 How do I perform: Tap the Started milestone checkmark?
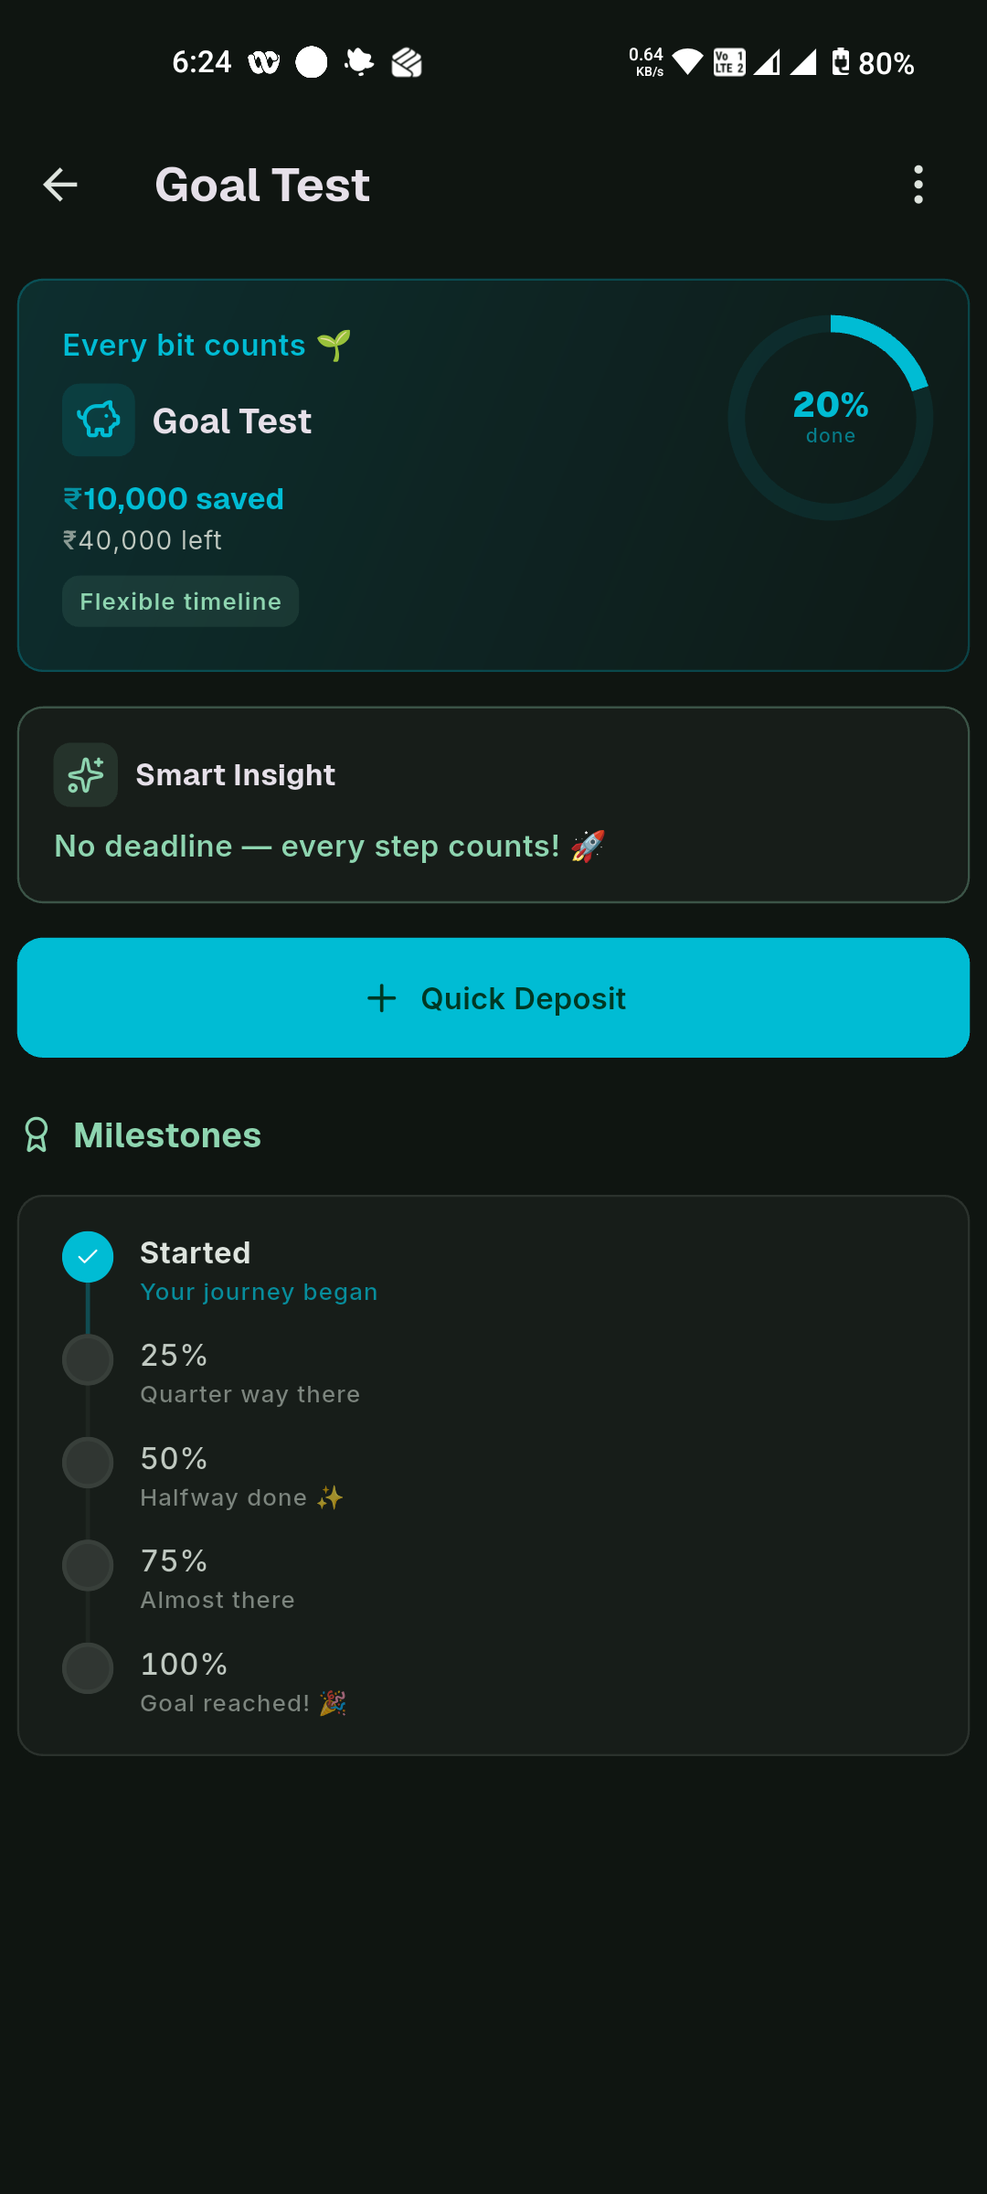click(x=88, y=1257)
